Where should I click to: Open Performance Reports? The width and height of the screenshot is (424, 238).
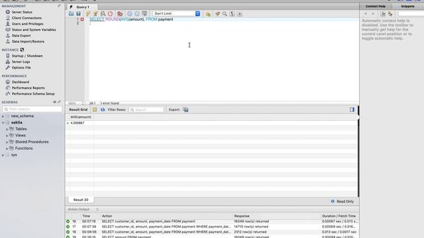28,88
